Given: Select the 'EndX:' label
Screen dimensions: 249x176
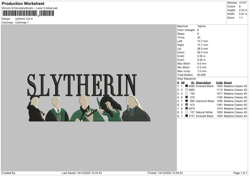Looking at the screenshot, I should coord(181,56).
